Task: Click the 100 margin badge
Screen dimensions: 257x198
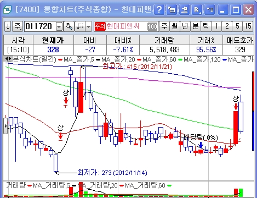Action: click(152, 26)
